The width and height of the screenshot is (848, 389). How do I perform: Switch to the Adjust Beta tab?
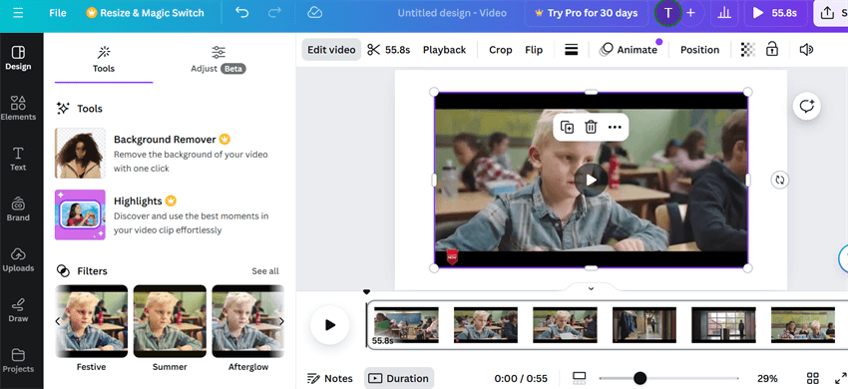click(218, 60)
